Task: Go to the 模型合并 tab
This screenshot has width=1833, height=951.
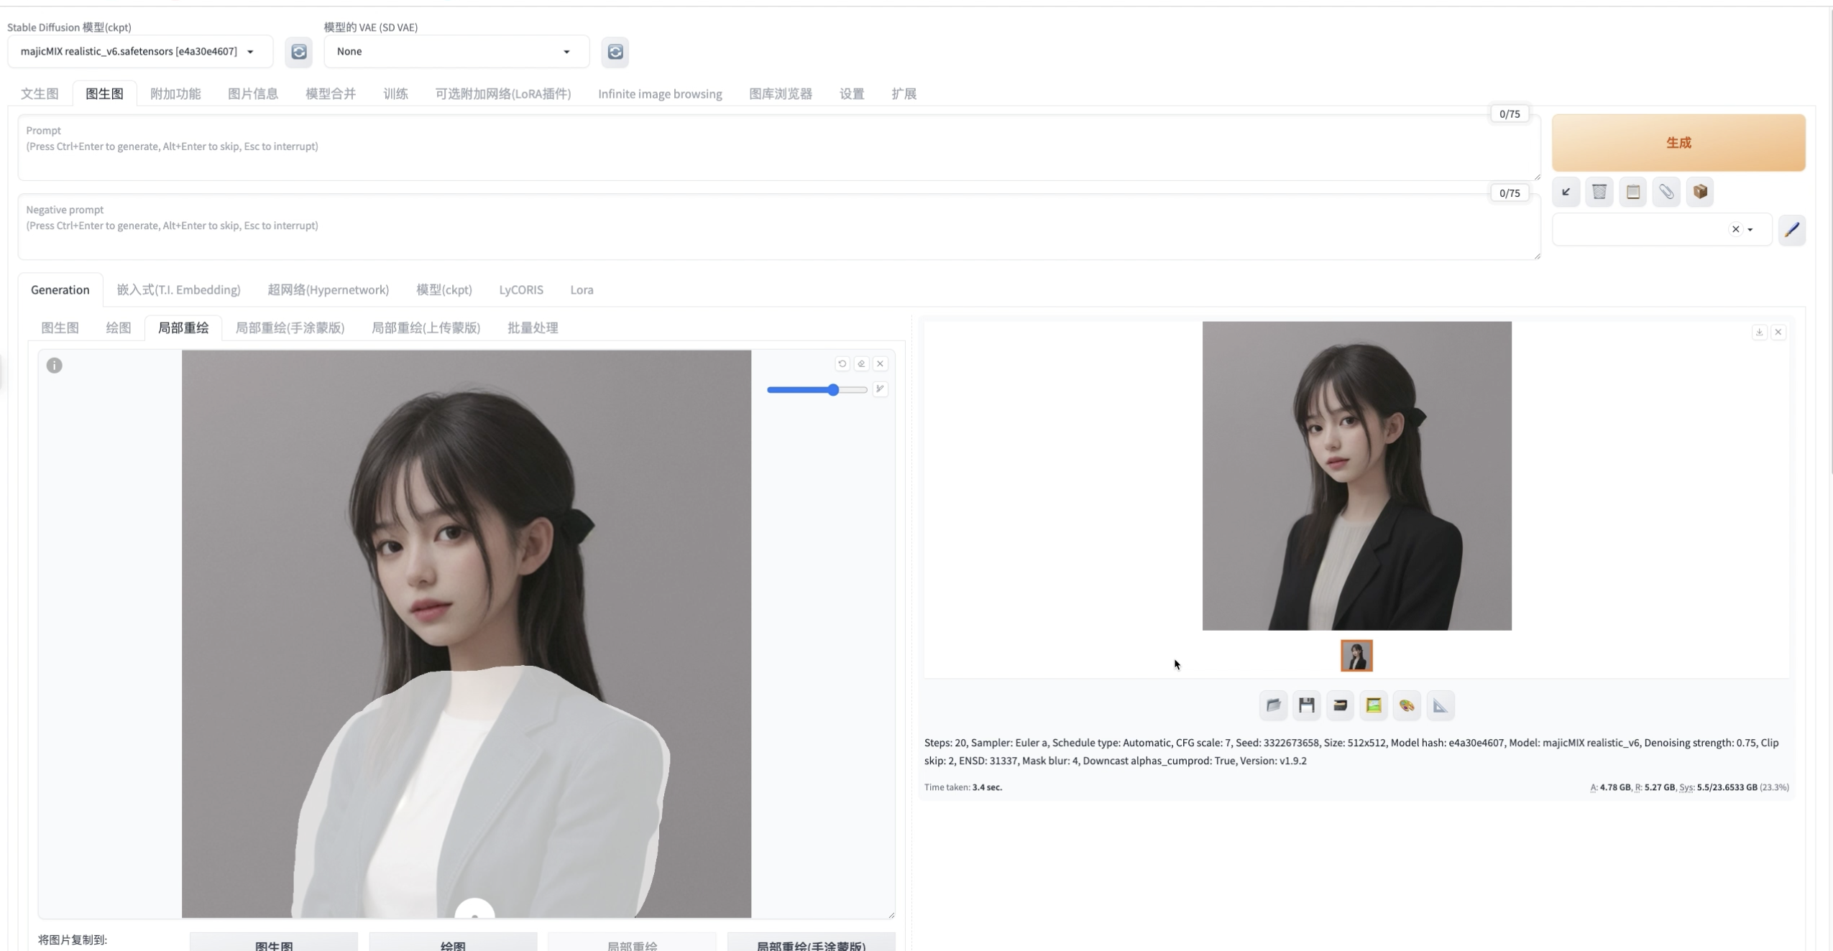Action: 331,93
